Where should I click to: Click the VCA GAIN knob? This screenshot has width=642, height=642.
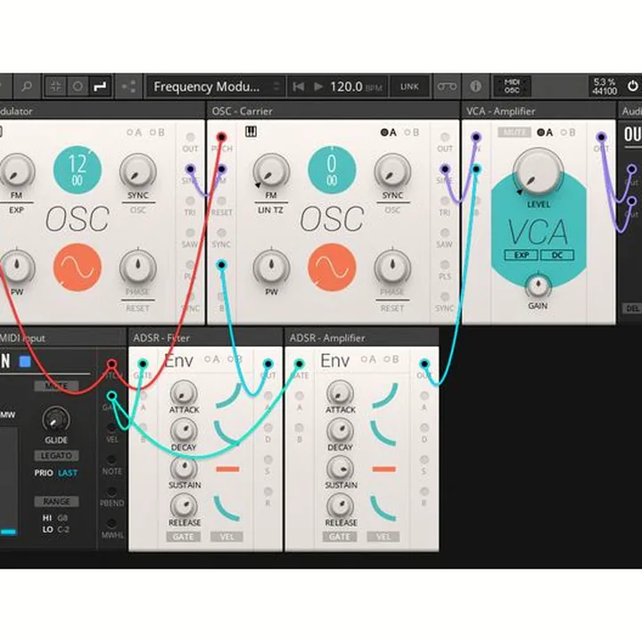[x=538, y=285]
